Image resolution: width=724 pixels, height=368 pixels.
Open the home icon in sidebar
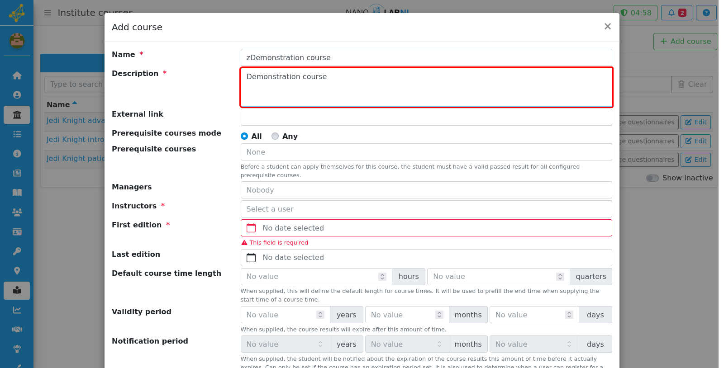click(17, 75)
